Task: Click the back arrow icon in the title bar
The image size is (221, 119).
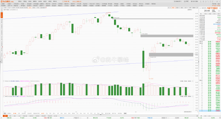Action: point(208,1)
